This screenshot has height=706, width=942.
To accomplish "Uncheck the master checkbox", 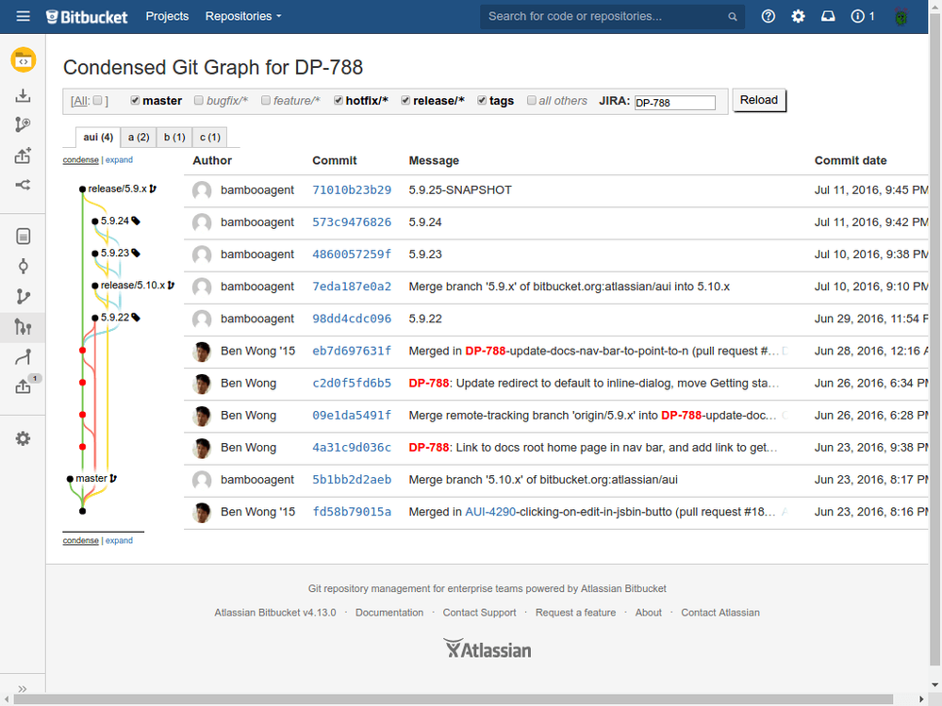I will point(135,100).
